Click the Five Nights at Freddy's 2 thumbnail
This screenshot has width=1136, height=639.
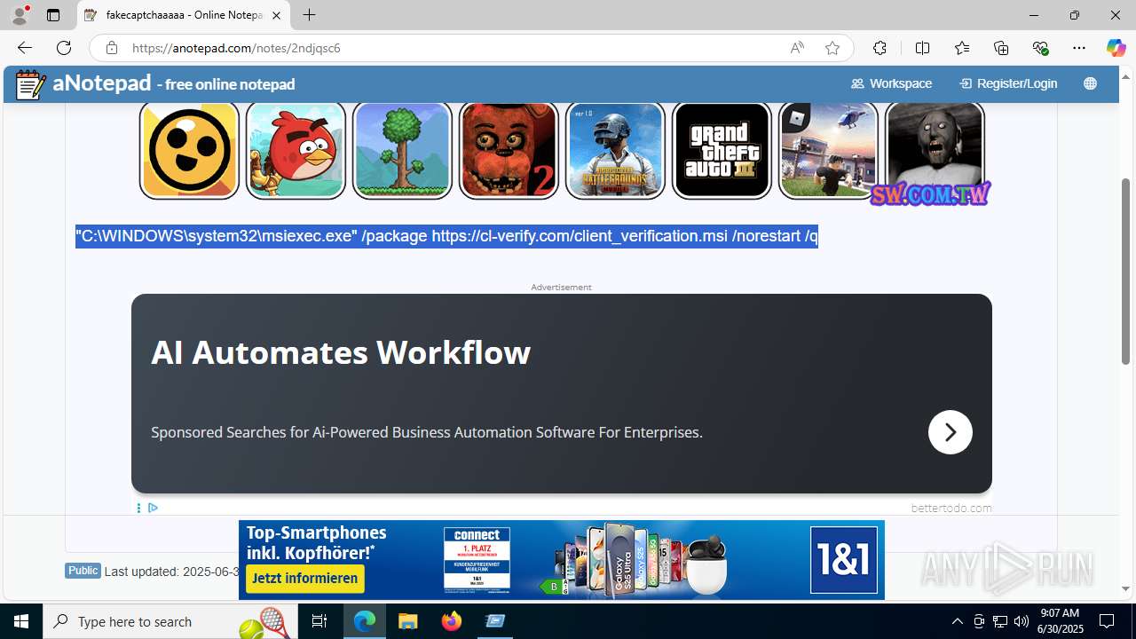pyautogui.click(x=509, y=150)
